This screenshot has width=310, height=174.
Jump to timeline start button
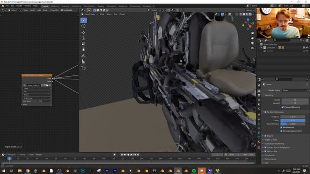tap(122, 155)
